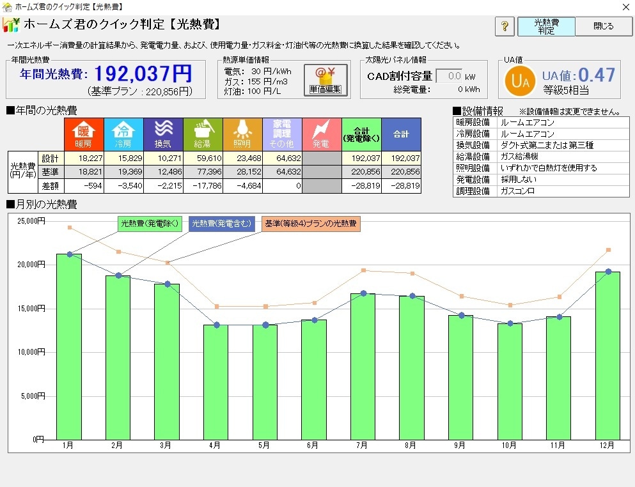Click the 暖房設備 ルームエアコン row
Screen dimensions: 635x487
point(541,122)
